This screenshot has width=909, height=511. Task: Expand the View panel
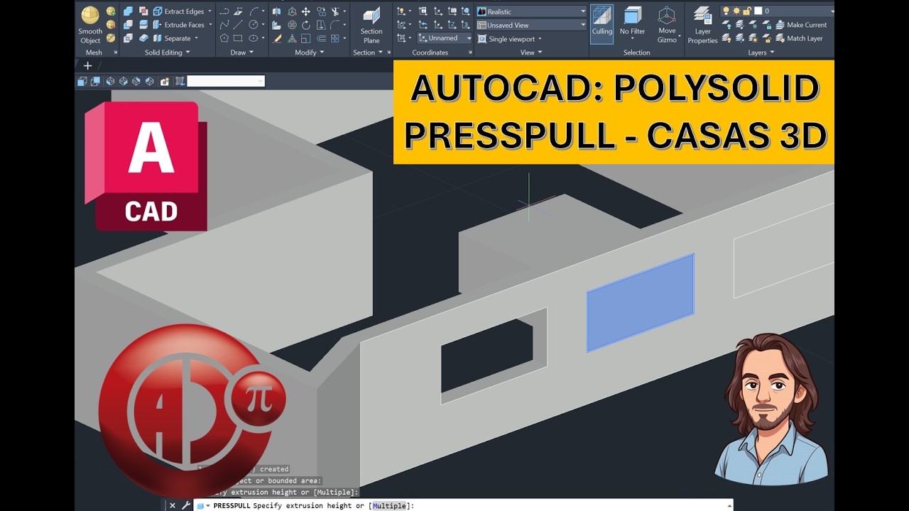531,53
